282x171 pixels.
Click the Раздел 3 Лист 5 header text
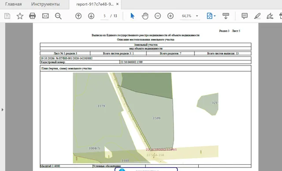[230, 31]
